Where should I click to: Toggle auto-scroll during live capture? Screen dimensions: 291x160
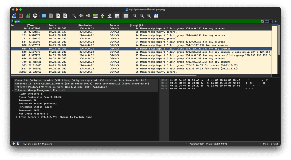coord(117,16)
